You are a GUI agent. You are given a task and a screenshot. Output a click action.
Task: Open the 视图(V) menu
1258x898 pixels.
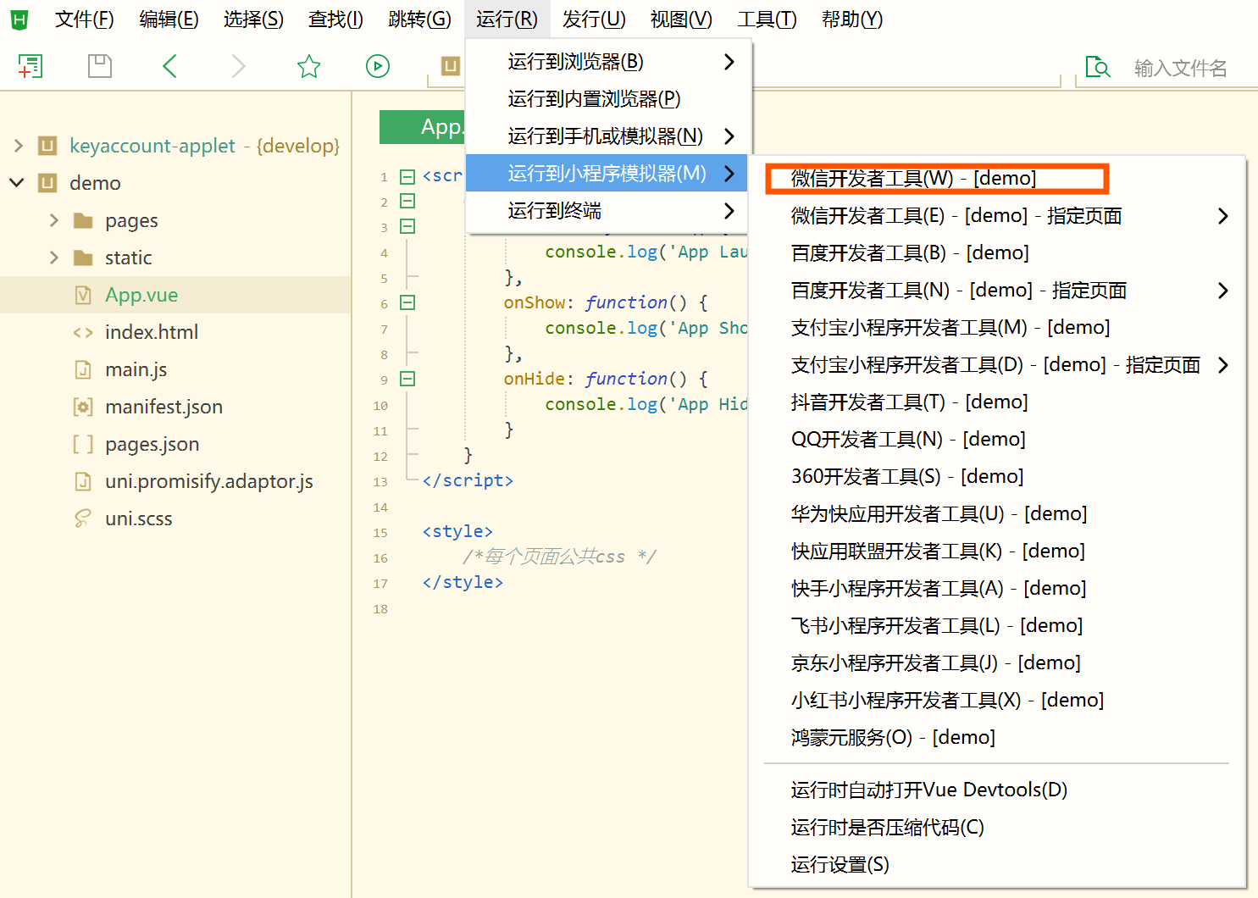click(681, 19)
